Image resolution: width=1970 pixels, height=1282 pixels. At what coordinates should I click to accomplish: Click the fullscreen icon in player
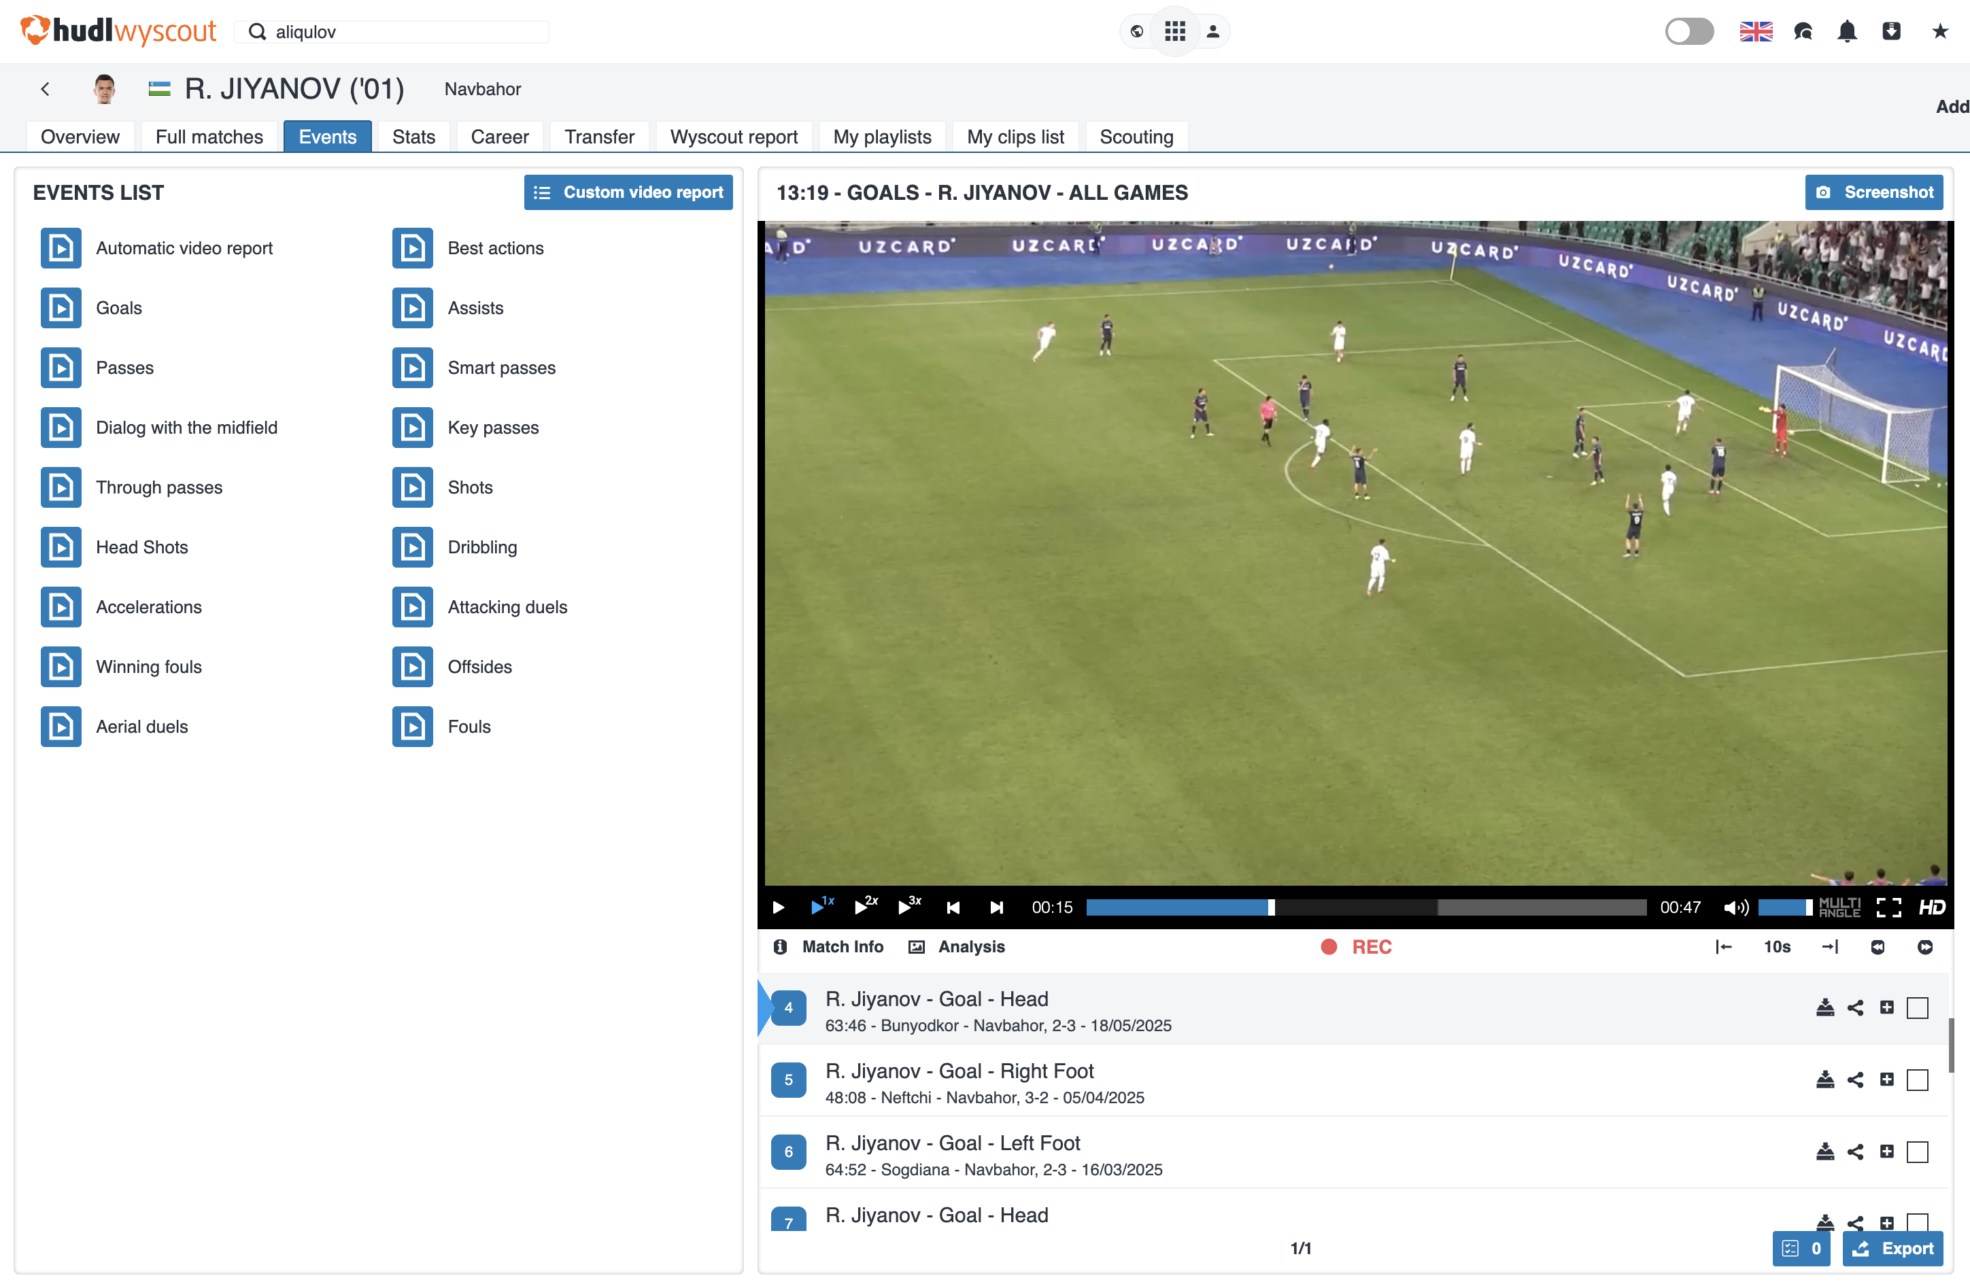click(x=1888, y=907)
